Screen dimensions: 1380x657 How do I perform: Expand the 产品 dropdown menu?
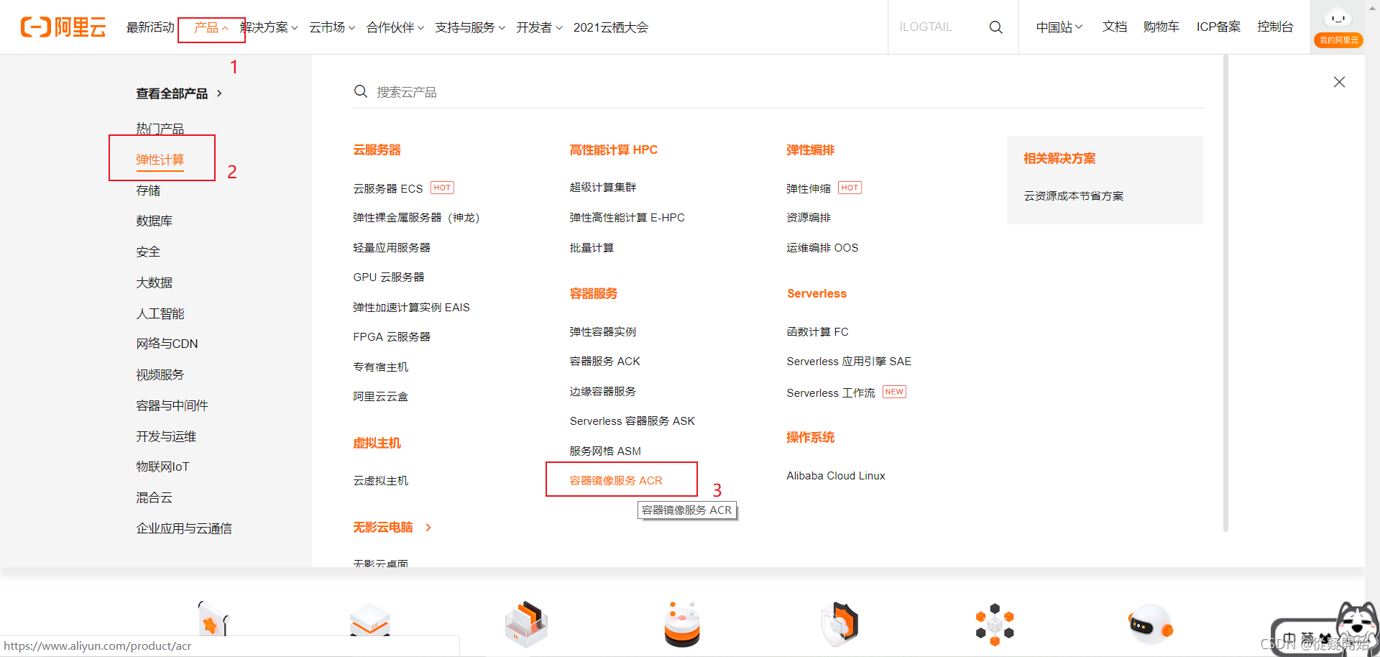[x=211, y=27]
